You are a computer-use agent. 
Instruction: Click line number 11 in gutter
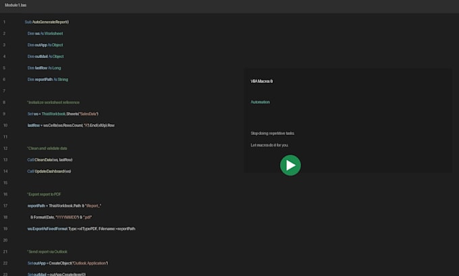pos(5,137)
